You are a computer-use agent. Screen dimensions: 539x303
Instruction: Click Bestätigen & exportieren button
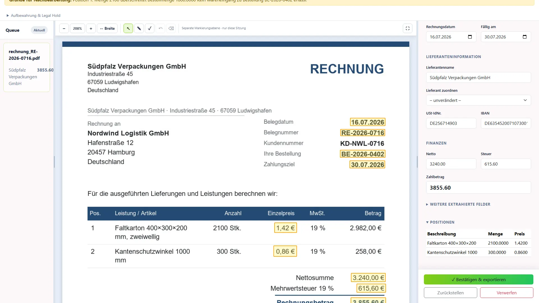(478, 279)
